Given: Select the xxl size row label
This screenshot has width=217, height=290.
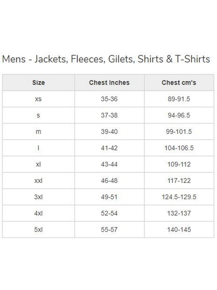Looking at the screenshot, I should [x=39, y=181].
